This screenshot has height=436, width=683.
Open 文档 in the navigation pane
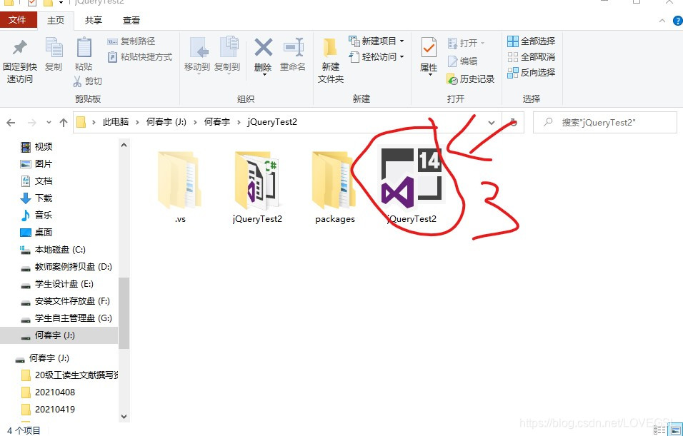coord(36,181)
